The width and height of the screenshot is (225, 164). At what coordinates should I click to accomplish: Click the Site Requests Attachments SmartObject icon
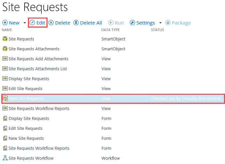(x=5, y=49)
